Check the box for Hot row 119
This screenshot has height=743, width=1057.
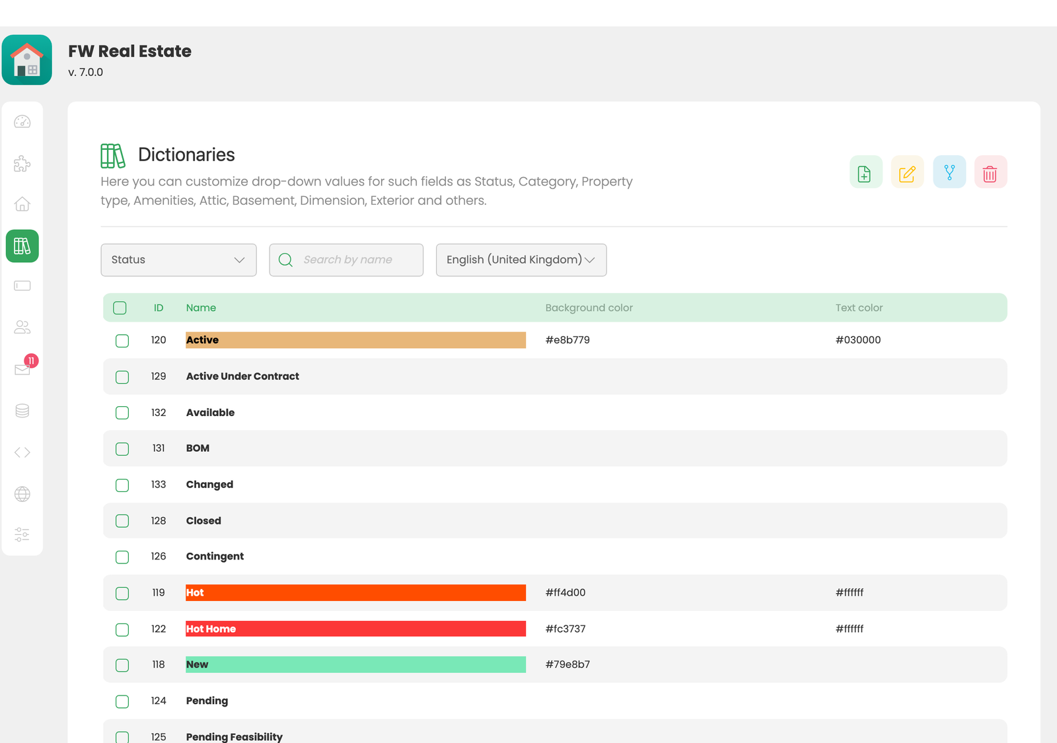click(122, 594)
